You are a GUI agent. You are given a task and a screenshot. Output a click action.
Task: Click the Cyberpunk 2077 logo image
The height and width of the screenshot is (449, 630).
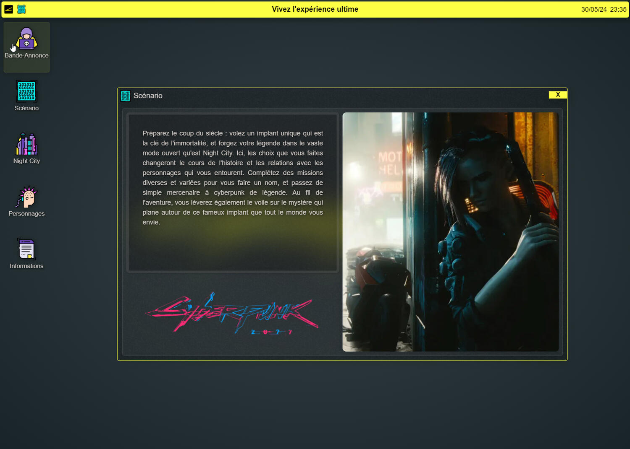(x=232, y=313)
